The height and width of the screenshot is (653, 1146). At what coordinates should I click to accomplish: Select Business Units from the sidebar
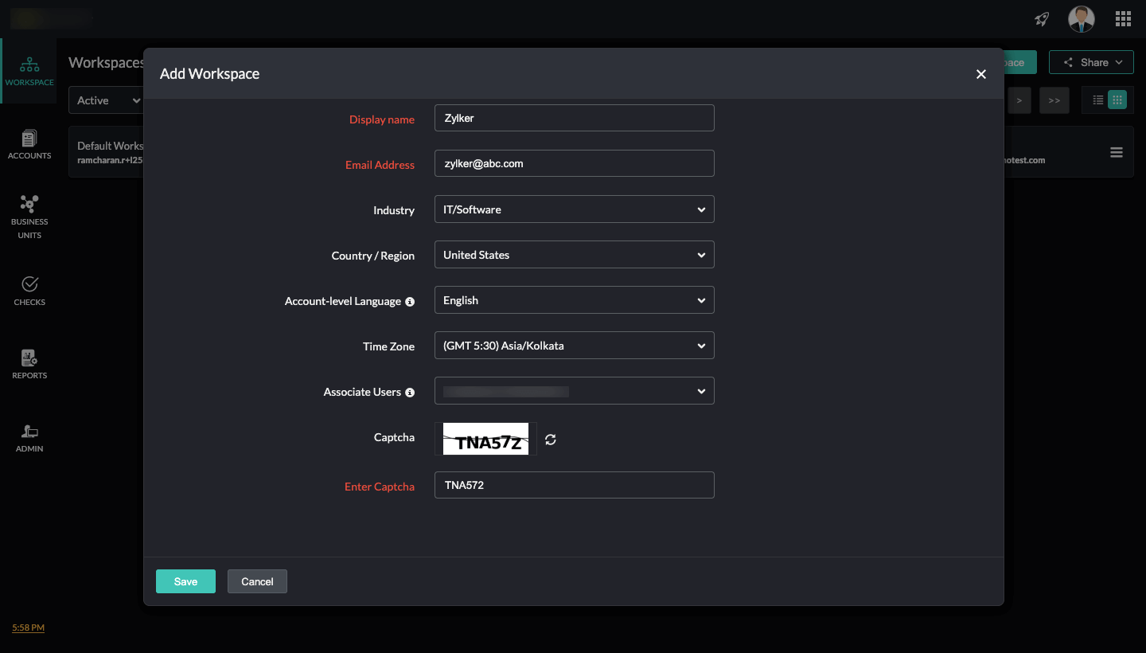(29, 215)
